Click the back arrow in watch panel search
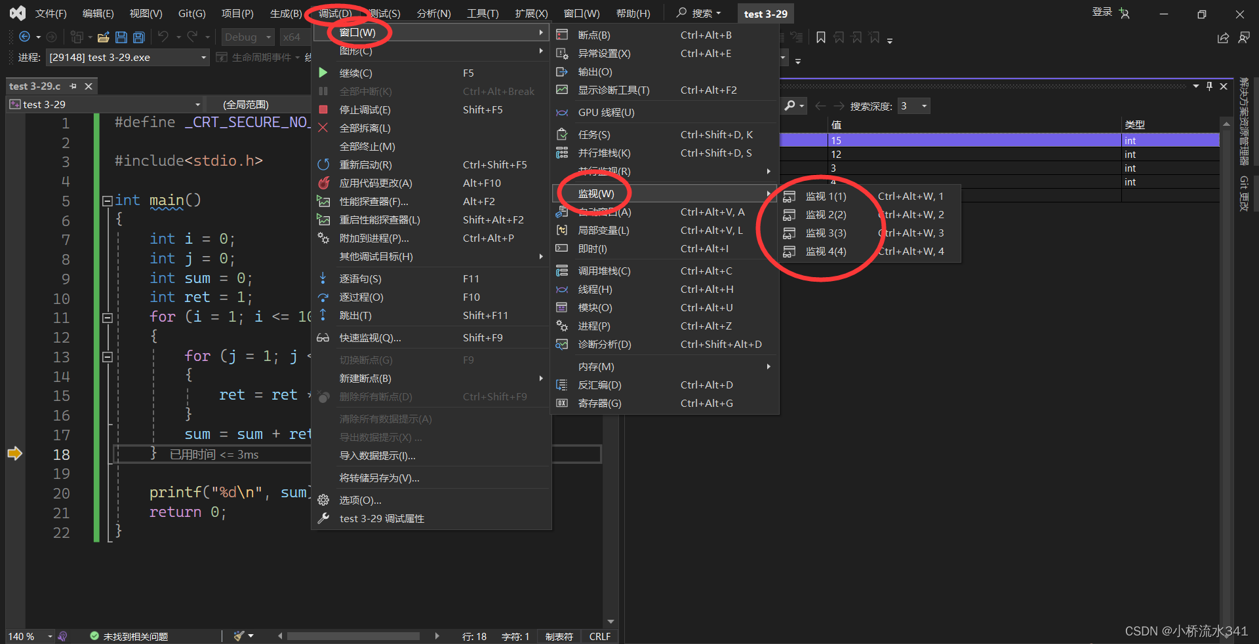Viewport: 1259px width, 644px height. point(820,105)
